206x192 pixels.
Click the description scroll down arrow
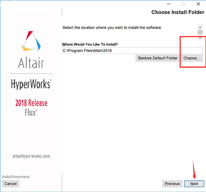pos(200,38)
